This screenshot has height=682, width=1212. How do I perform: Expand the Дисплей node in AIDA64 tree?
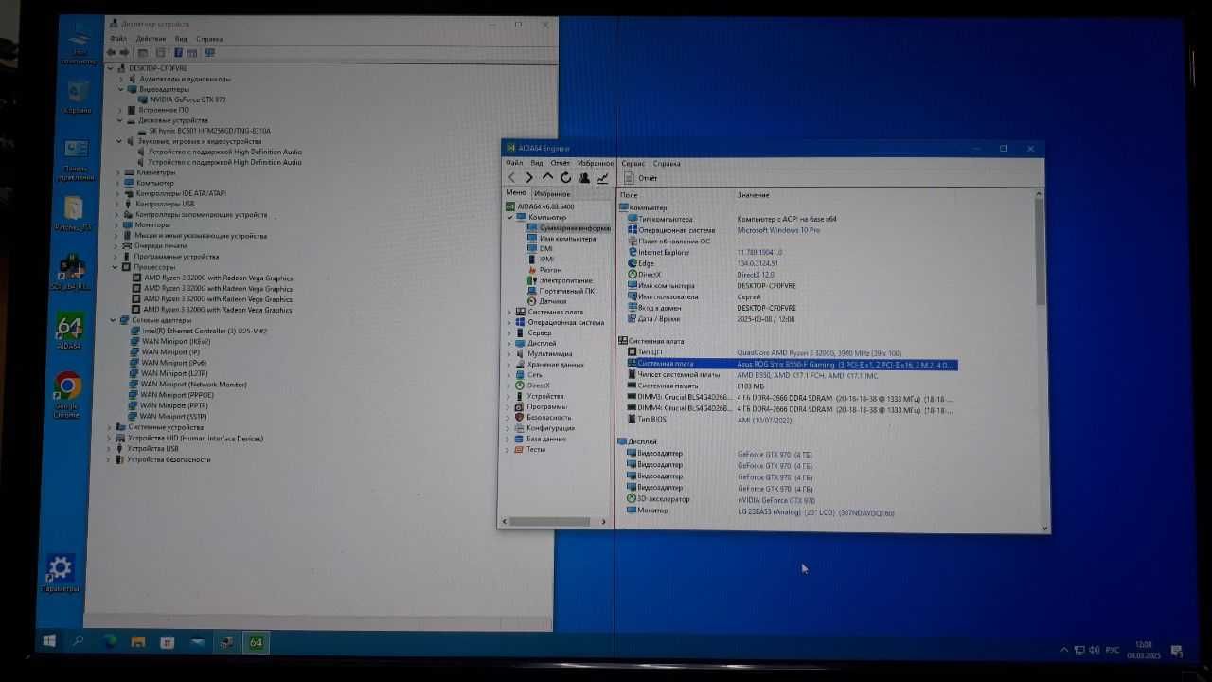pos(509,343)
